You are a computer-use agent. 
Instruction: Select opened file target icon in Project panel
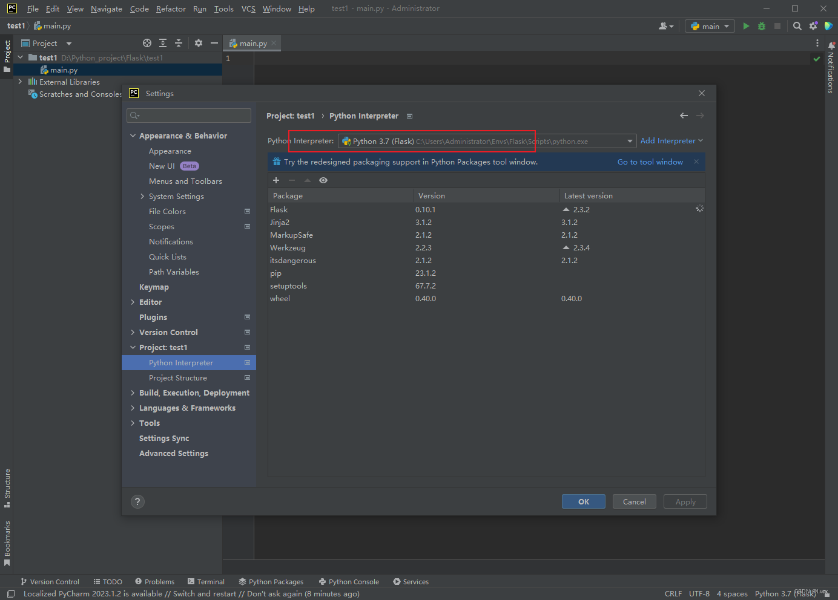(x=147, y=43)
